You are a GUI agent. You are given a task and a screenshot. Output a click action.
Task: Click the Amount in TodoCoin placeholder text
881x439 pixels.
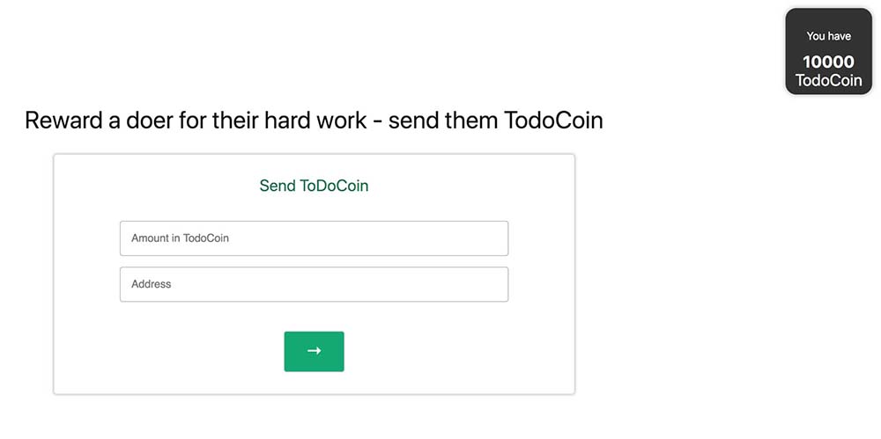point(180,238)
